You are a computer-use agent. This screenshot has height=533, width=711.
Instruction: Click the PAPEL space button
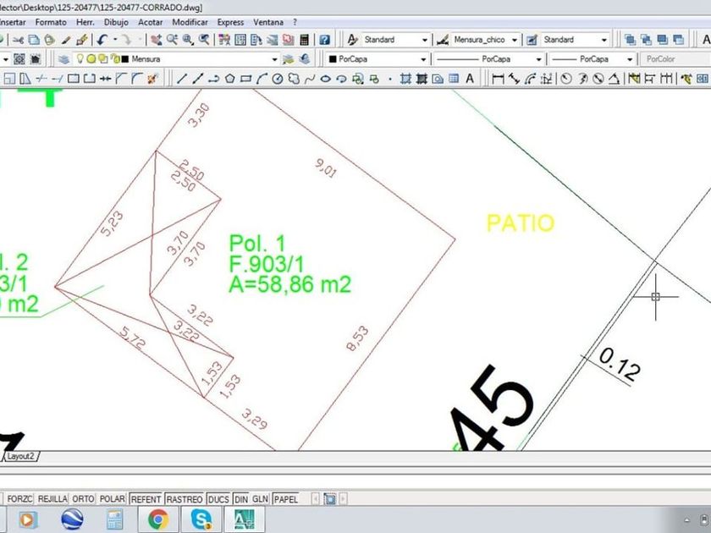pos(286,499)
